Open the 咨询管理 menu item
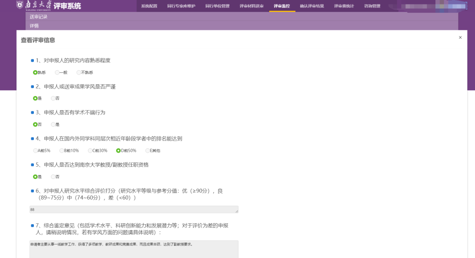 tap(372, 6)
